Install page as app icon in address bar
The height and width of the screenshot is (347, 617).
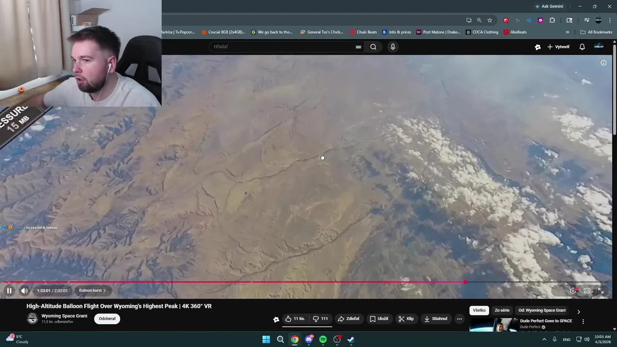pyautogui.click(x=469, y=20)
